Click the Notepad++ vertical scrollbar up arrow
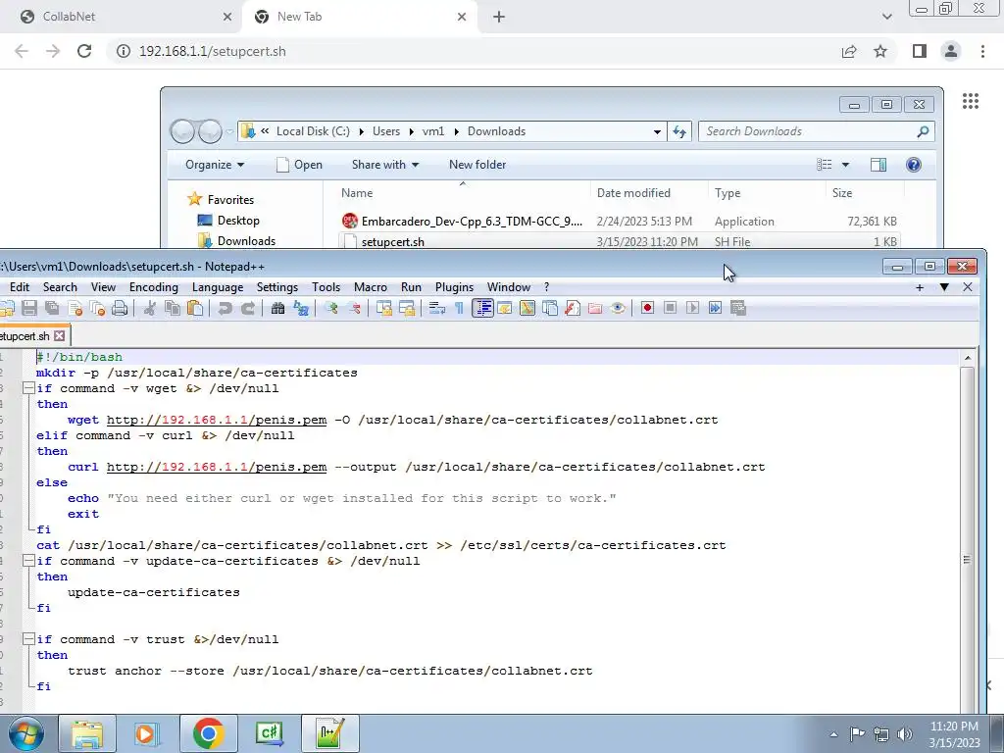The width and height of the screenshot is (1004, 753). (x=968, y=357)
